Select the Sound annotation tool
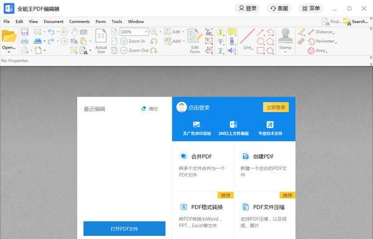The height and width of the screenshot is (239, 373). point(232,50)
